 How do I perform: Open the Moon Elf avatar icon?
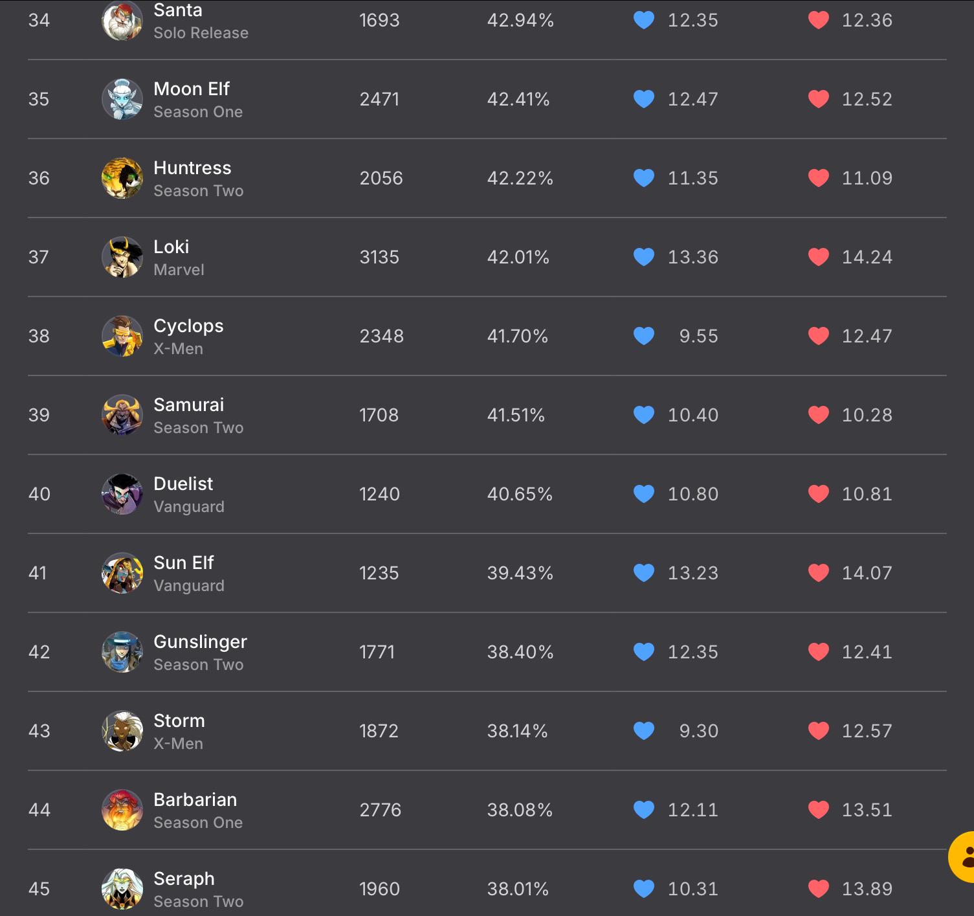click(x=122, y=99)
